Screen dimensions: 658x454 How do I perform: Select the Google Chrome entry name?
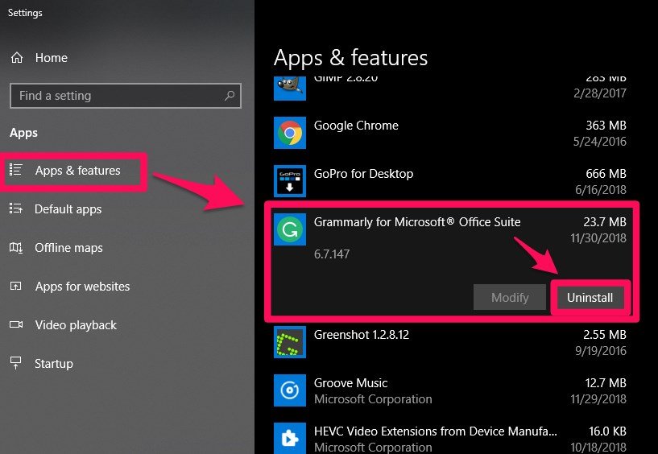[356, 126]
